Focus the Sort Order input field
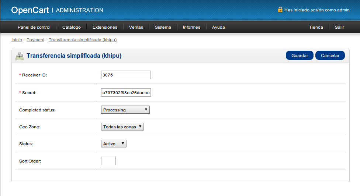Viewport: 360px width, 196px height. click(x=108, y=161)
